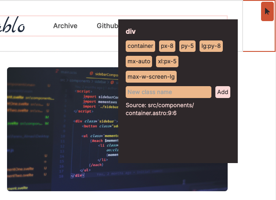Focus the New class name field
Image resolution: width=276 pixels, height=200 pixels.
[169, 92]
